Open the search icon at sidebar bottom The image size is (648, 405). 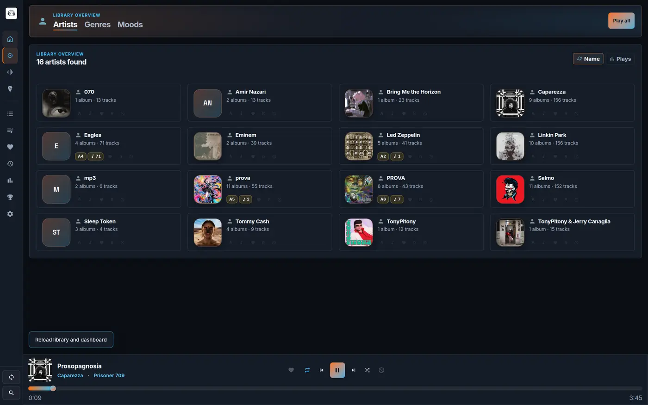tap(11, 393)
